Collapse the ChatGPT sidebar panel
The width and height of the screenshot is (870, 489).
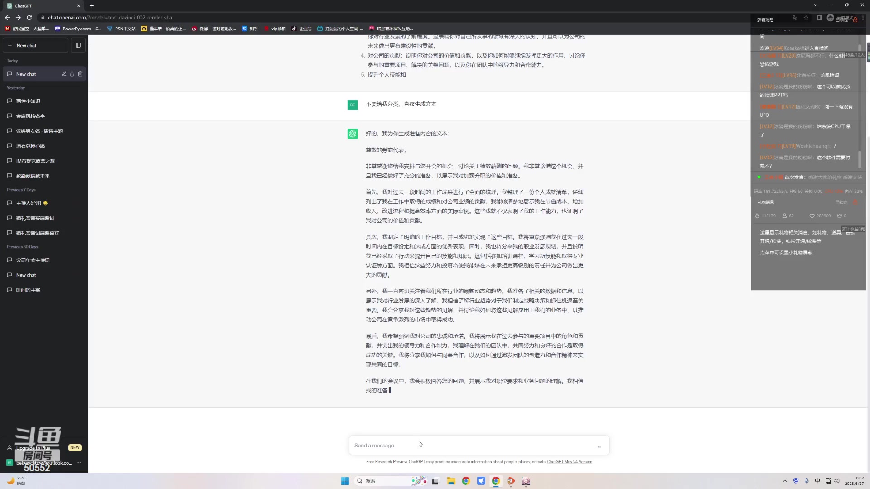(x=78, y=45)
